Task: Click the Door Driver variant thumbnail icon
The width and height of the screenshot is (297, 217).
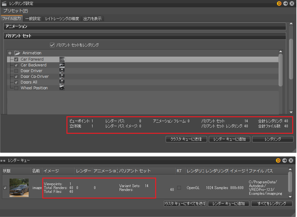Action: (62, 71)
